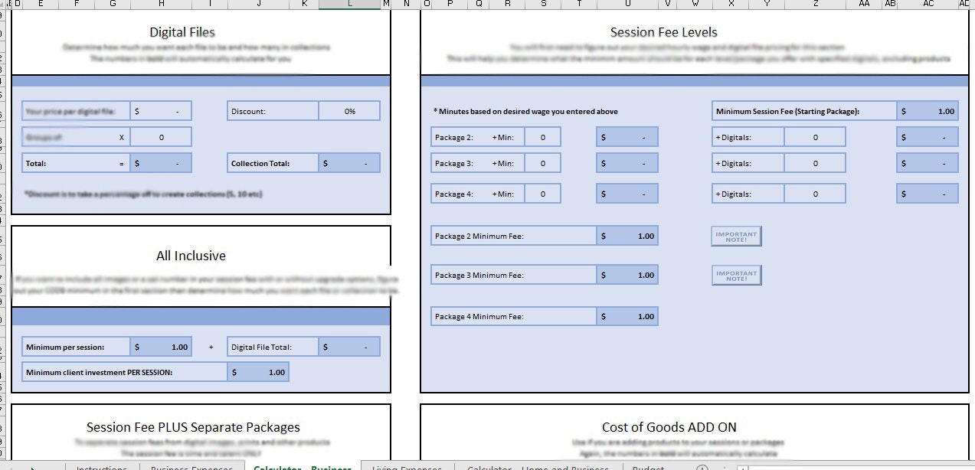
Task: Select the Package 2 +Min input cell
Action: 542,136
